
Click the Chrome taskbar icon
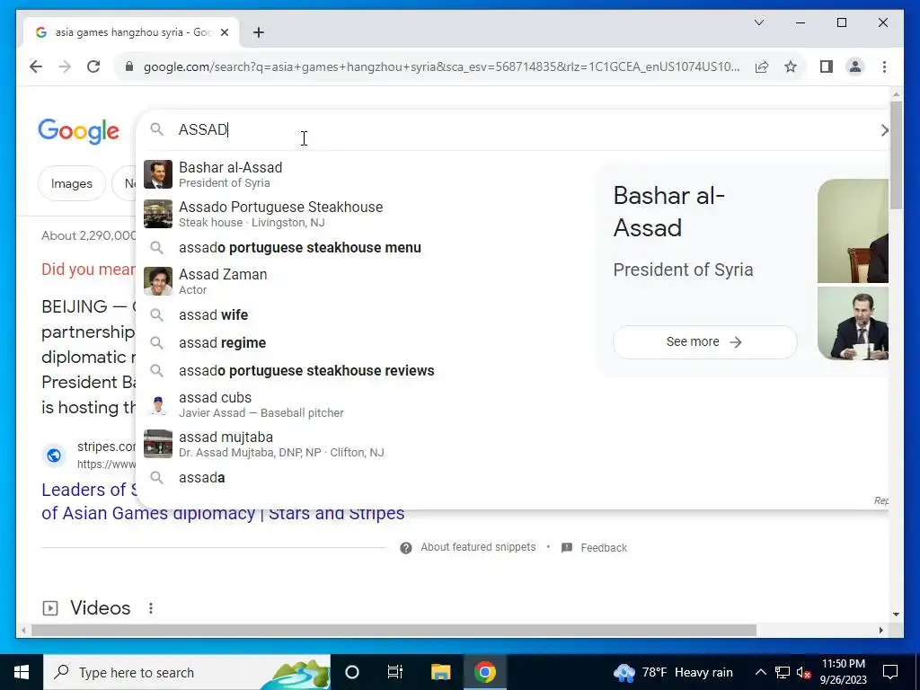[x=484, y=672]
